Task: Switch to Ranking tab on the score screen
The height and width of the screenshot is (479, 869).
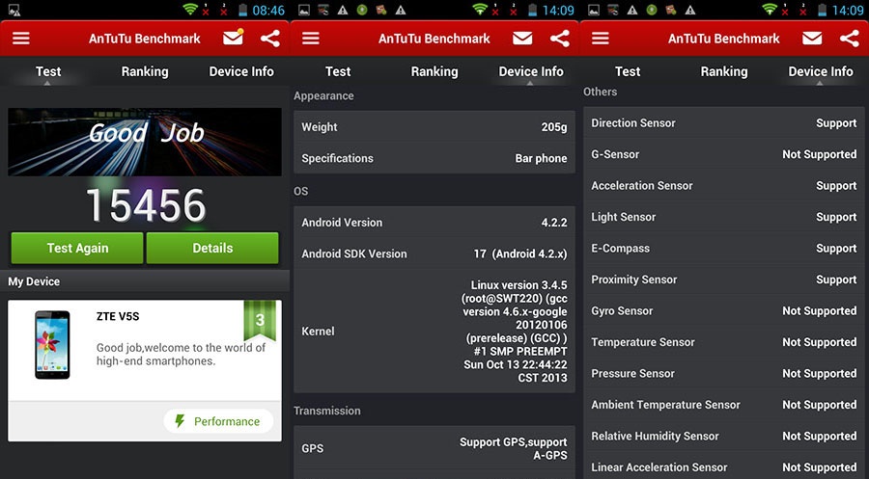Action: 145,71
